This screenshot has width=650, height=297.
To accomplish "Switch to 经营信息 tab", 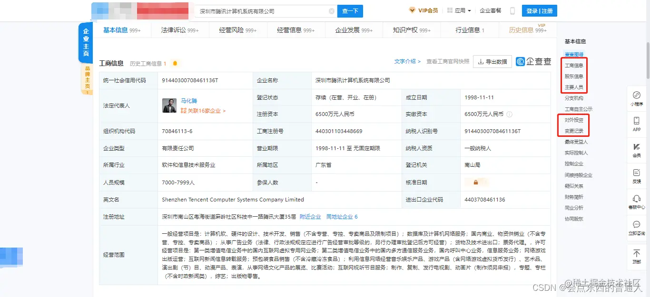I will [x=296, y=30].
